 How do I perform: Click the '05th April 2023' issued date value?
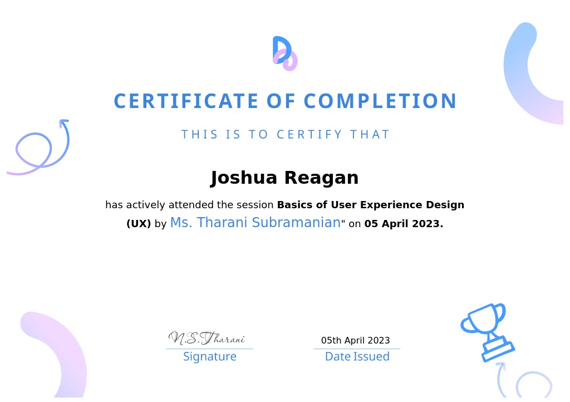click(x=356, y=340)
